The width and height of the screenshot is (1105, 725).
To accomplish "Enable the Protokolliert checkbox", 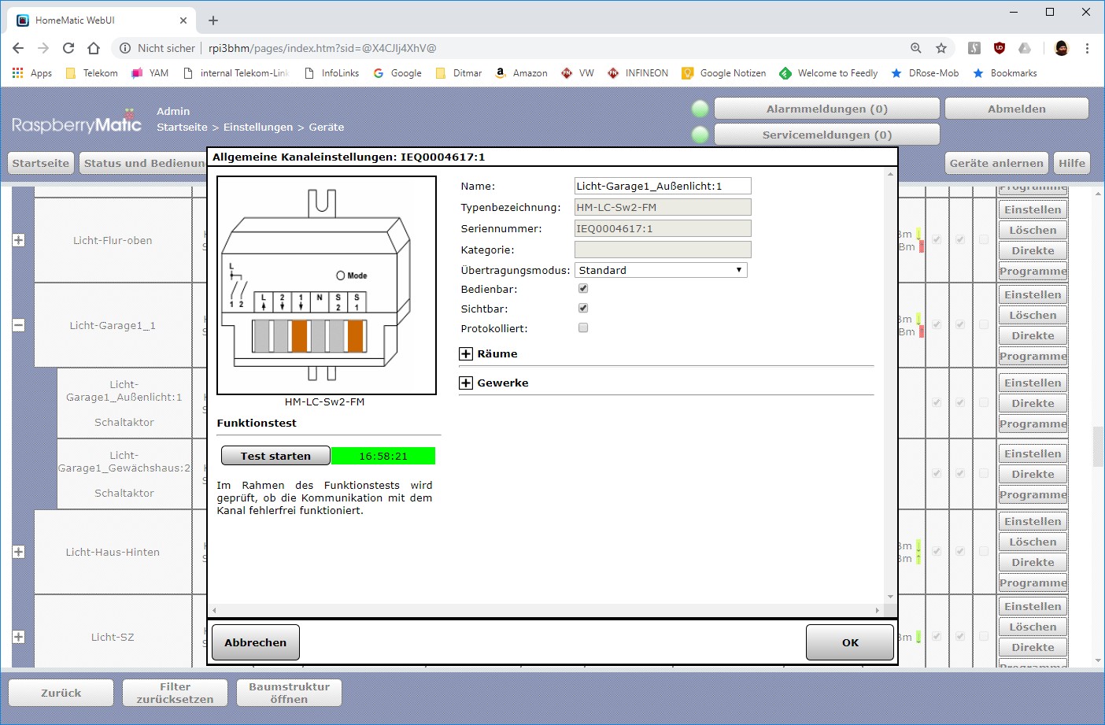I will (583, 328).
